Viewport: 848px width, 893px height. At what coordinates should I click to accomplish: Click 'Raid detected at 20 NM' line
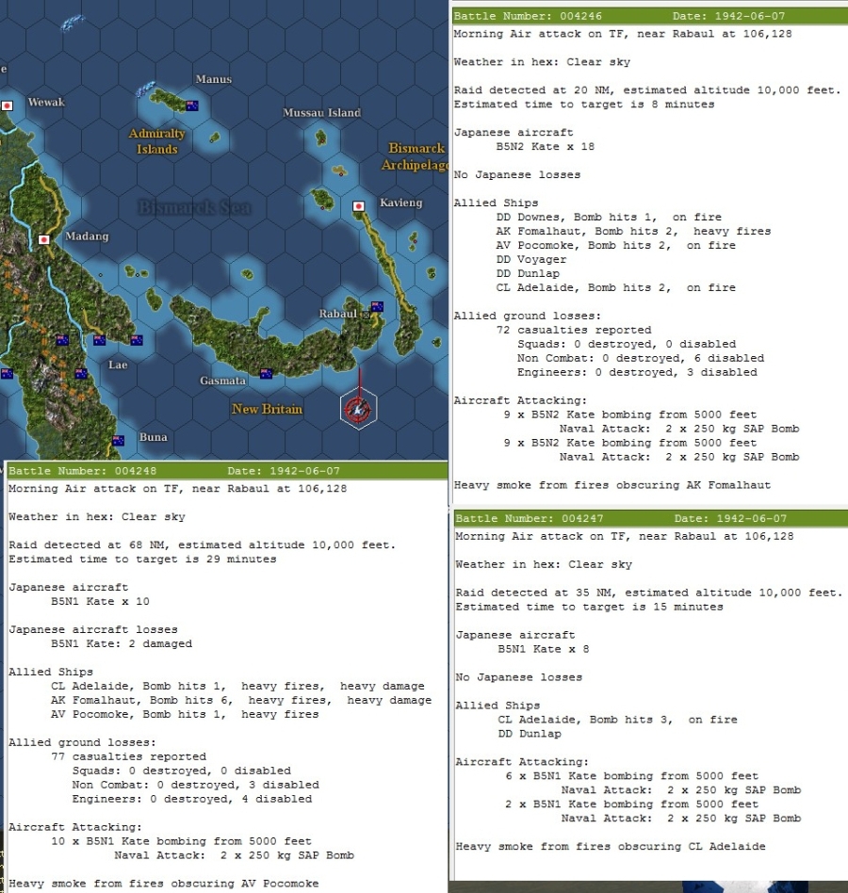point(647,90)
